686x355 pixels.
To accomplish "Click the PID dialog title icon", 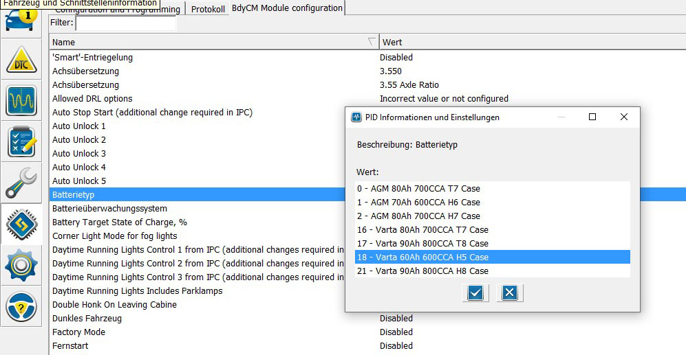I will point(356,117).
